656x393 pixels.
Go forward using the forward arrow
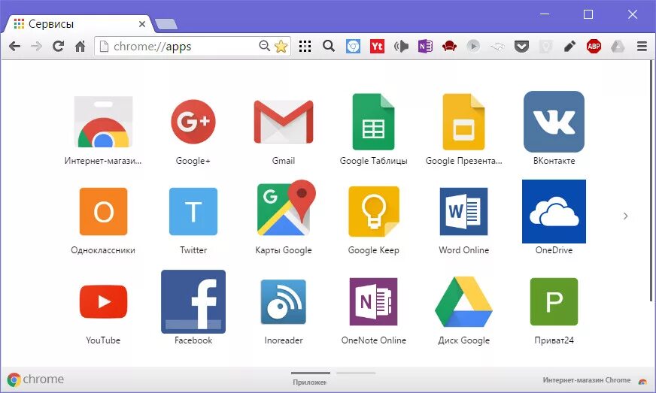[36, 46]
